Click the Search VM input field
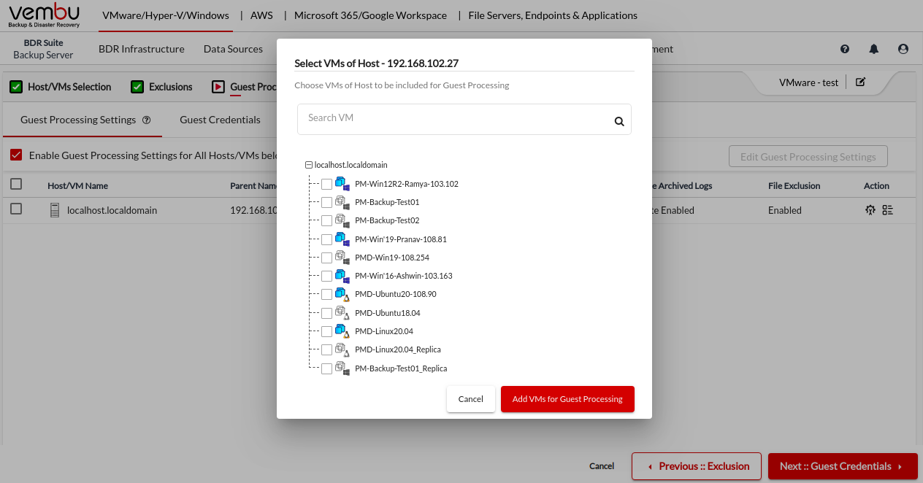Image resolution: width=923 pixels, height=483 pixels. pos(453,118)
